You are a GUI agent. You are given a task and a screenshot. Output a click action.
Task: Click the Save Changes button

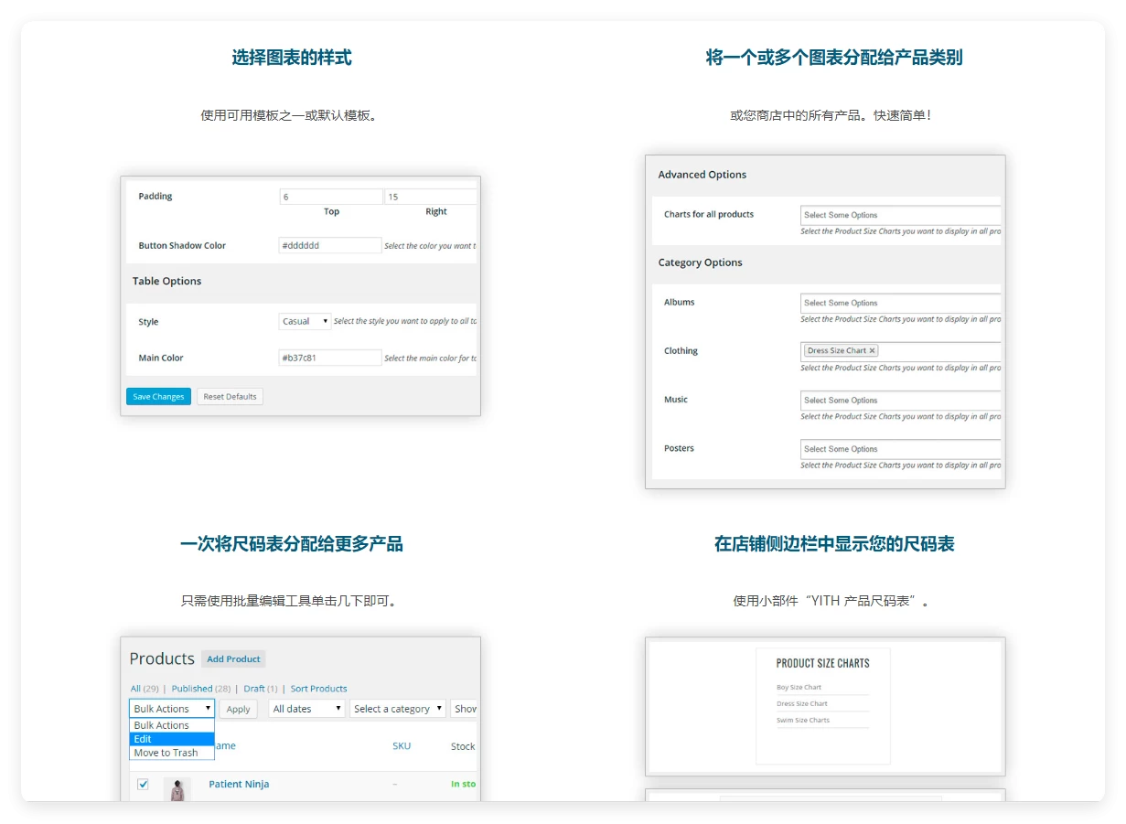158,396
